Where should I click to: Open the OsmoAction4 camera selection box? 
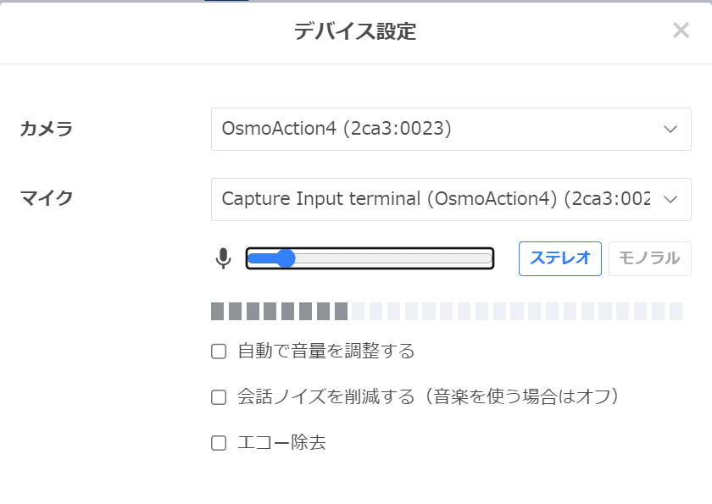(x=451, y=130)
